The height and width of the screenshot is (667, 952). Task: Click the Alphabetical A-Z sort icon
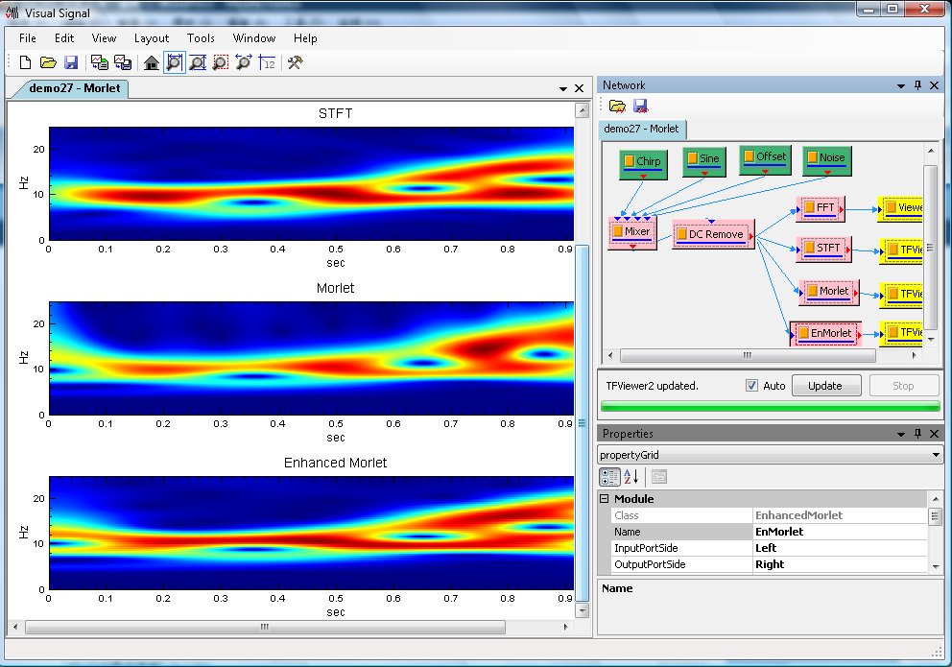631,477
